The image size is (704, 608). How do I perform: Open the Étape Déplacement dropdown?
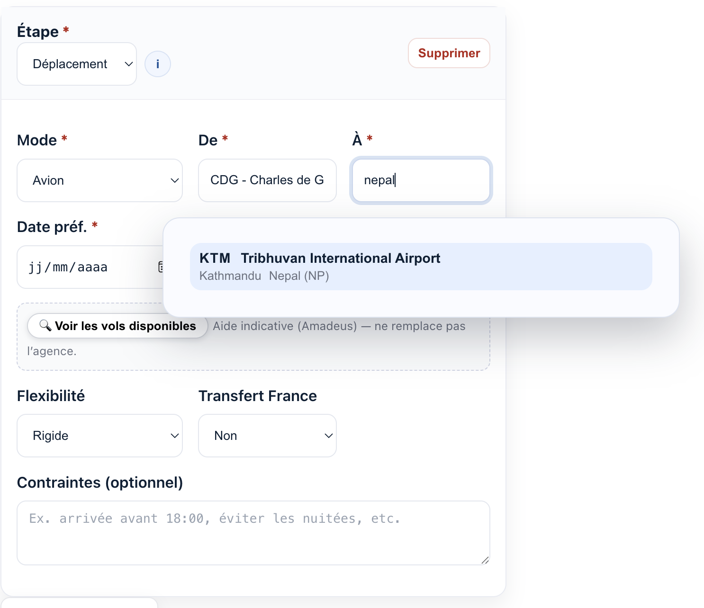(x=76, y=64)
